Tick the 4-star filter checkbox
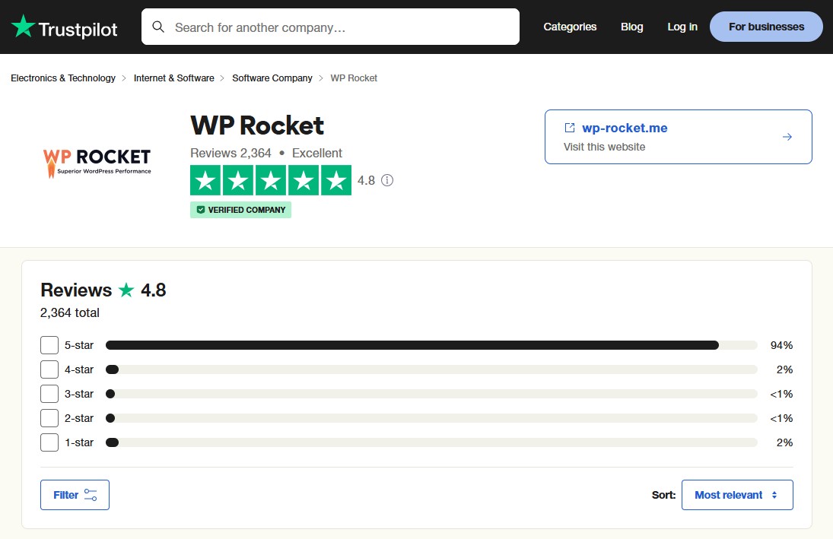 pos(49,369)
